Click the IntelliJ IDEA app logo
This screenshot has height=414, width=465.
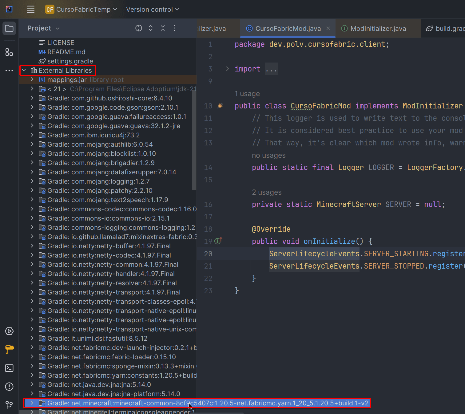pyautogui.click(x=9, y=9)
